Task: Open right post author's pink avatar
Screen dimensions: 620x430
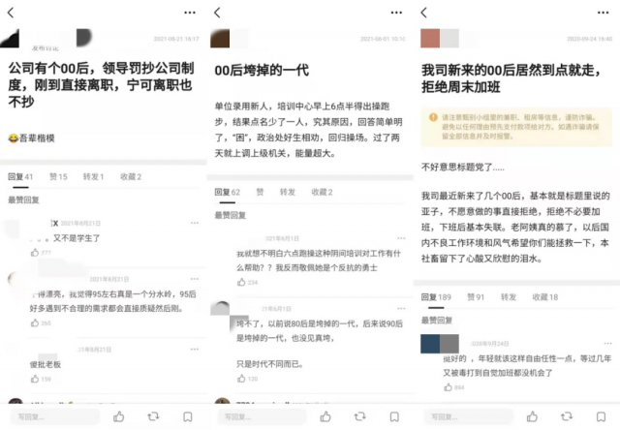Action: click(430, 39)
